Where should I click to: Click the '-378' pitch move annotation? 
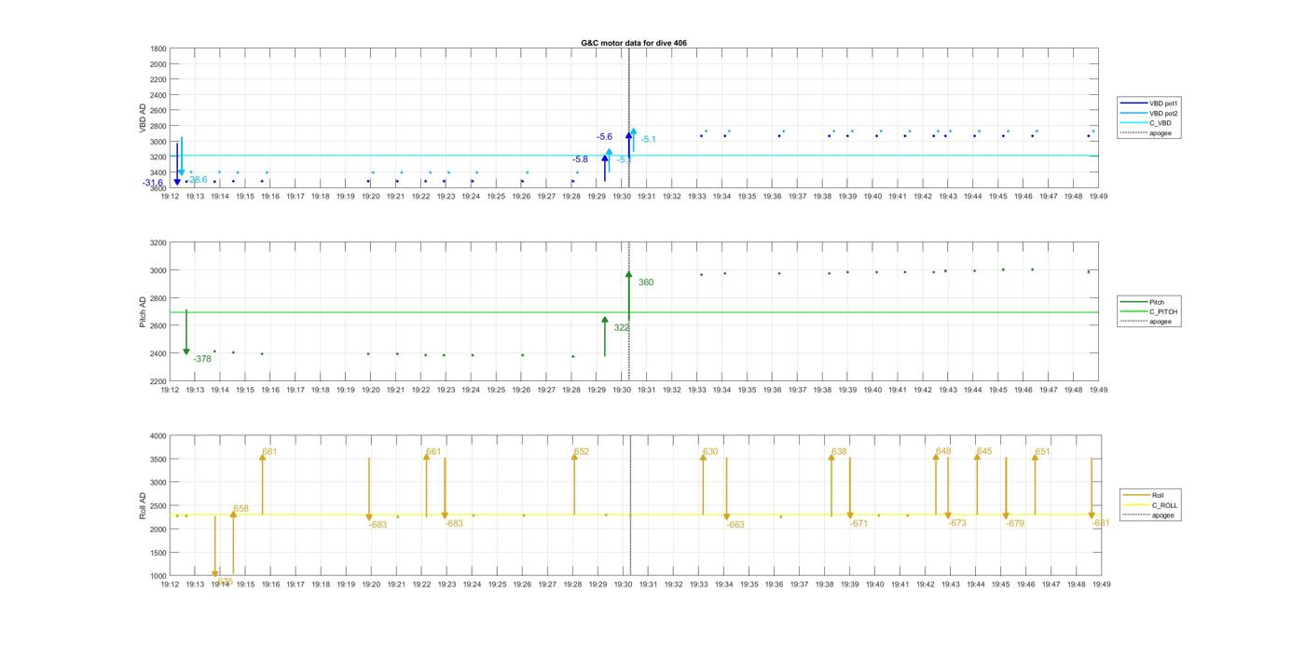click(202, 359)
